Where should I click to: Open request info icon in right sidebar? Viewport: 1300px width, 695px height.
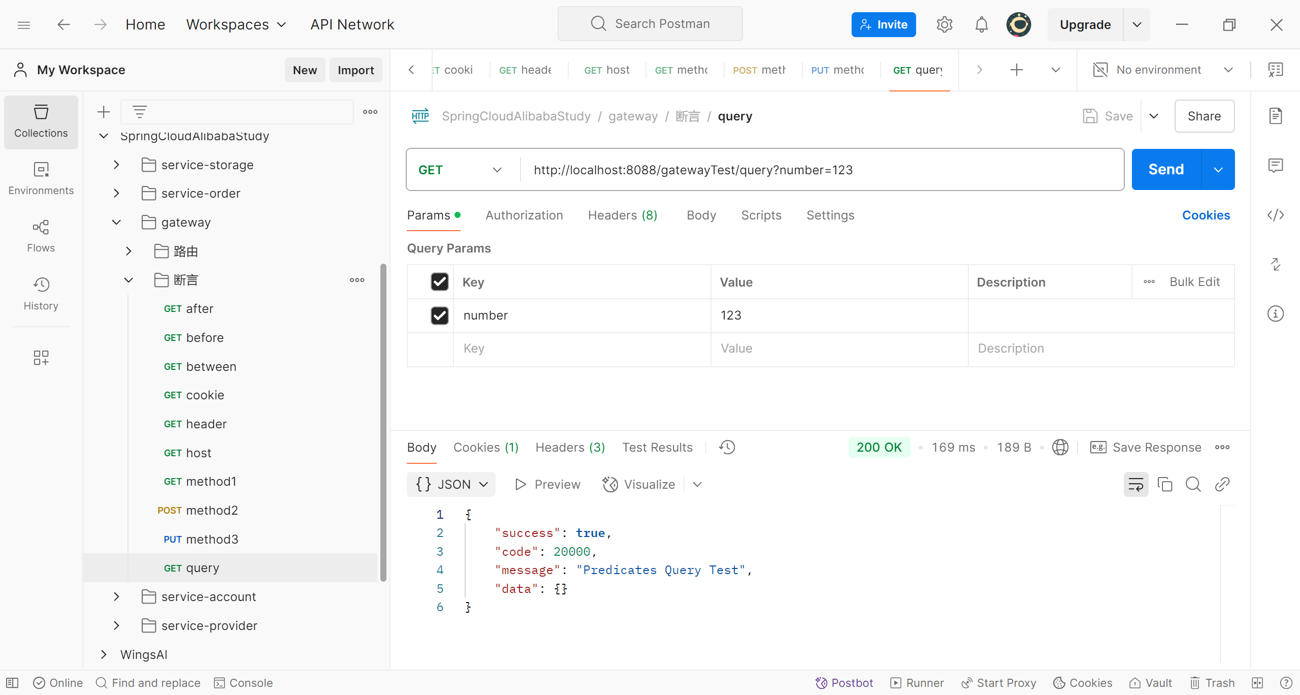[1276, 313]
